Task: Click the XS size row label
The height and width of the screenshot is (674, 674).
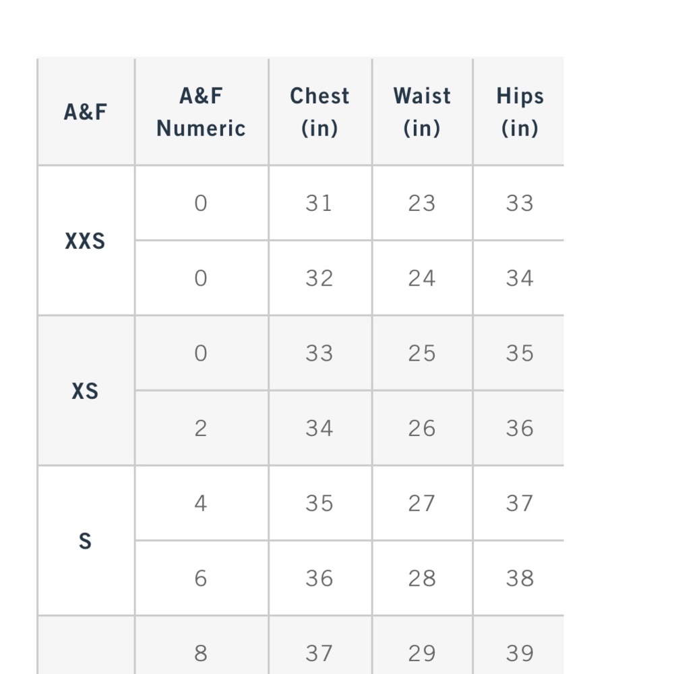Action: (86, 391)
